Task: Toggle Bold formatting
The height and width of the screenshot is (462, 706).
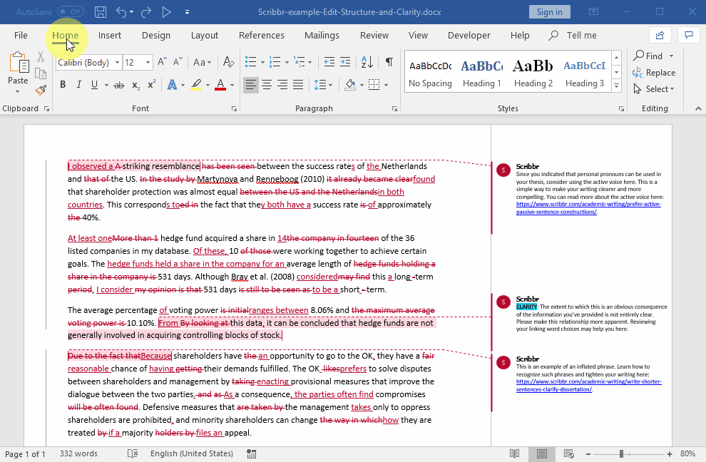Action: pos(63,85)
